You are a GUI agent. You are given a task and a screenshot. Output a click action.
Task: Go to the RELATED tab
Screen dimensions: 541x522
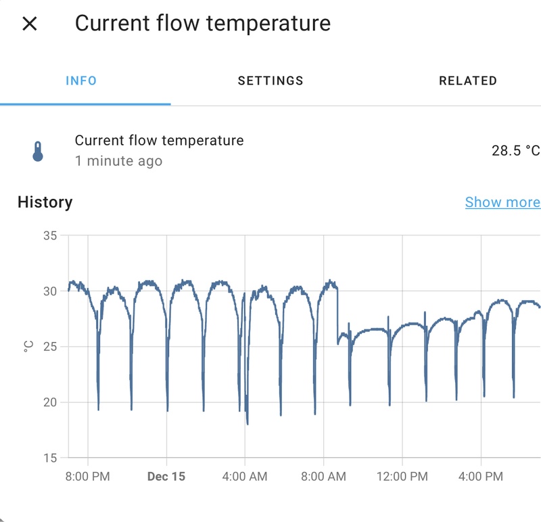(468, 81)
